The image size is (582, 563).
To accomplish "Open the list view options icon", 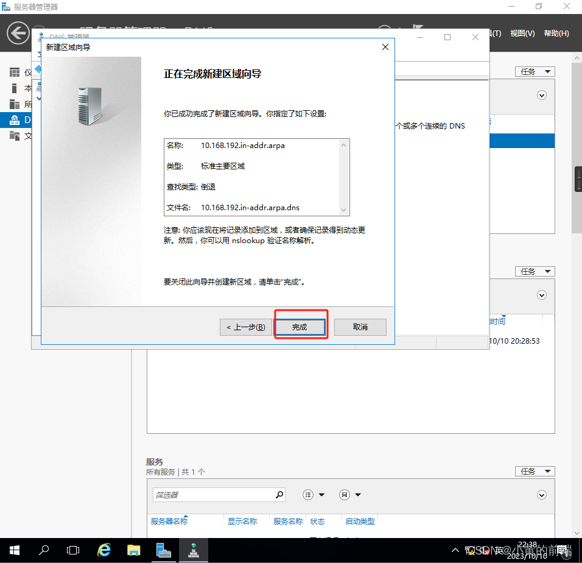I will click(x=308, y=495).
